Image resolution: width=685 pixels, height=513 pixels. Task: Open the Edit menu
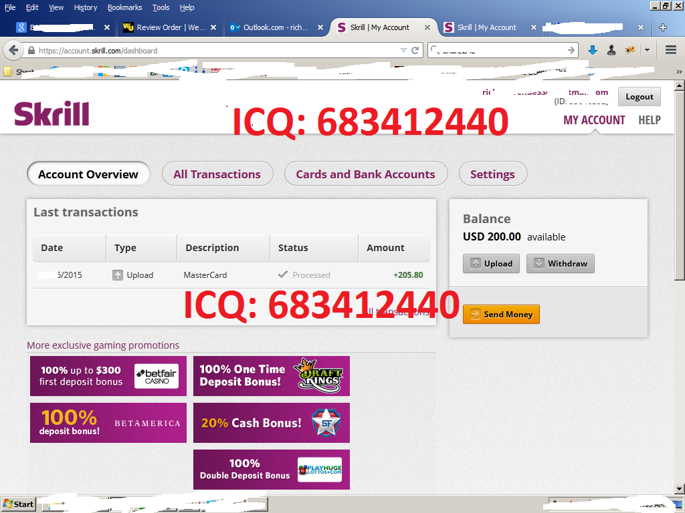pyautogui.click(x=32, y=7)
